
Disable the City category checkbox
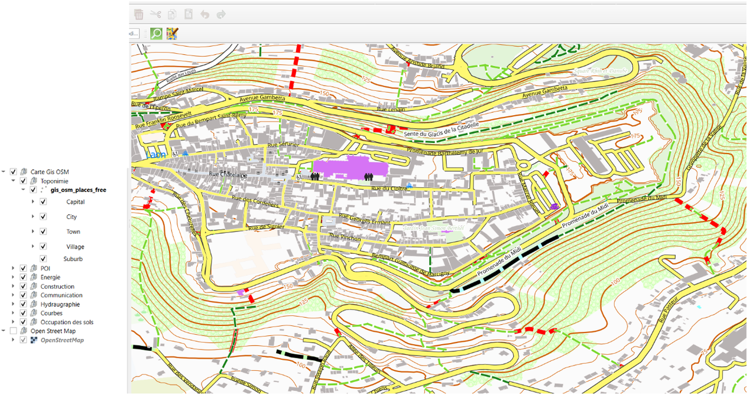pos(43,217)
